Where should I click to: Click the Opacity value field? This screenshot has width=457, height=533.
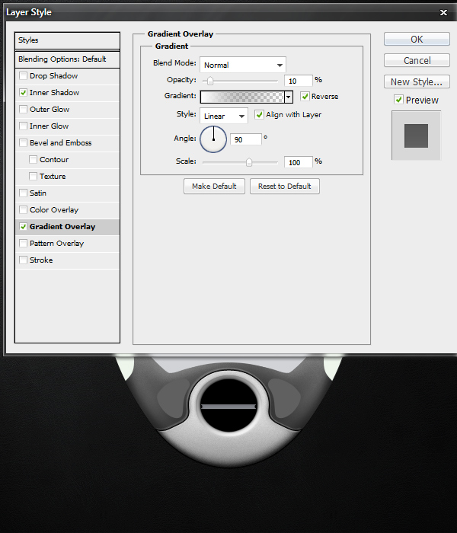point(299,81)
